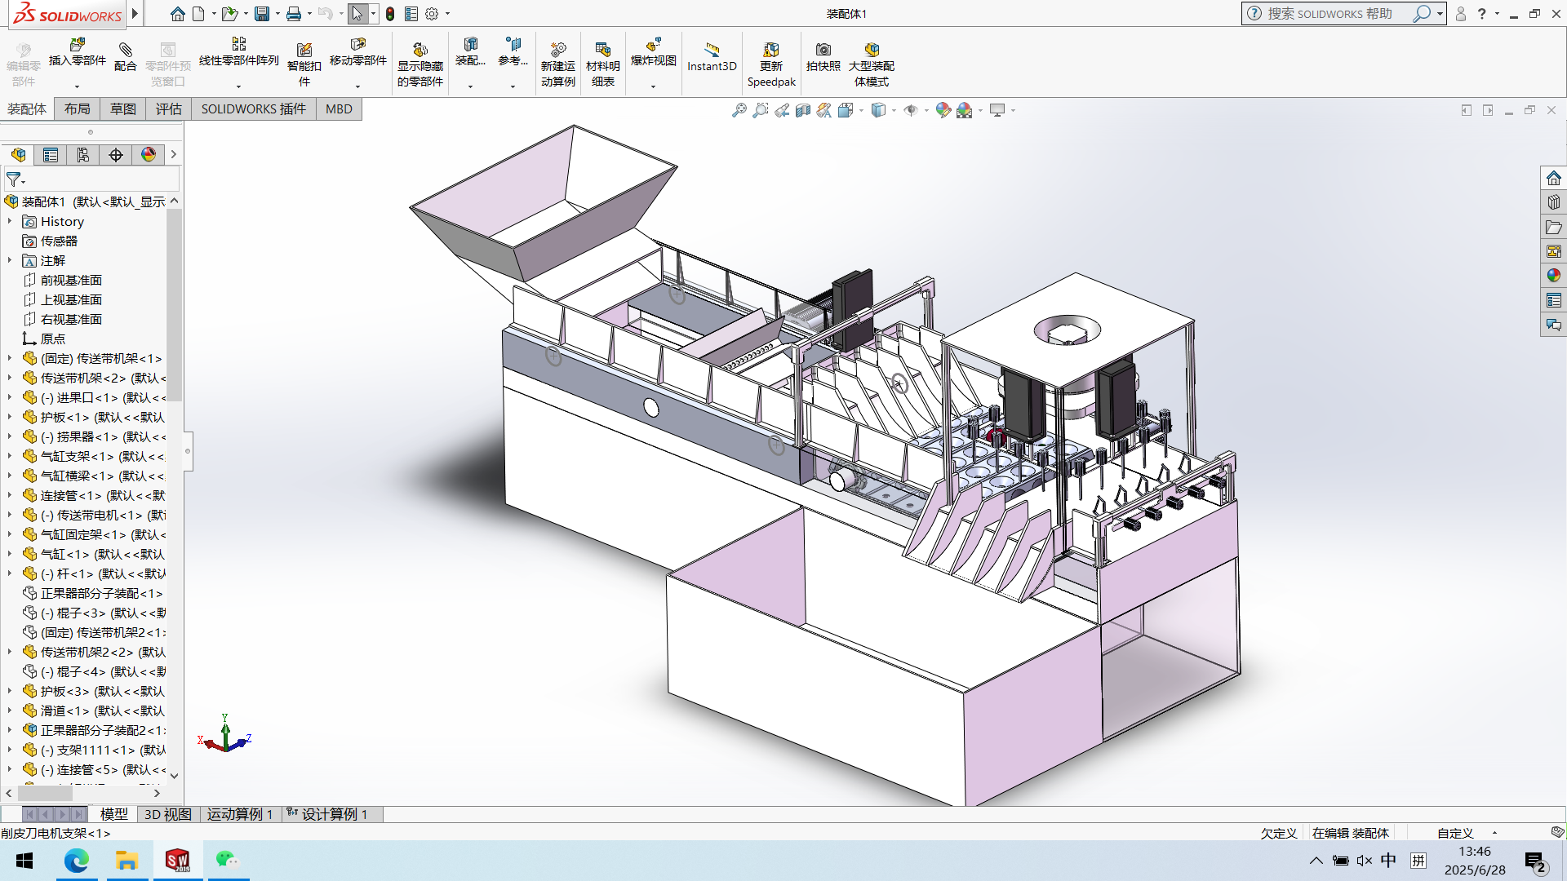Viewport: 1567px width, 881px height.
Task: Open the PropertyManager tab icon
Action: pyautogui.click(x=51, y=155)
